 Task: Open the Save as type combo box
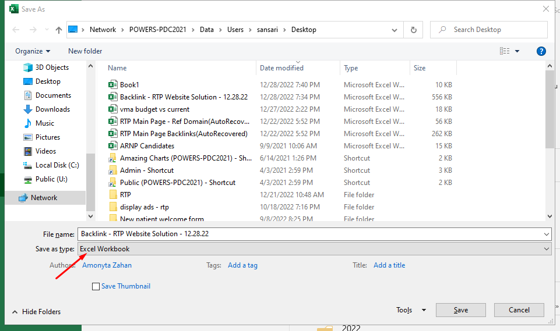[x=314, y=248]
